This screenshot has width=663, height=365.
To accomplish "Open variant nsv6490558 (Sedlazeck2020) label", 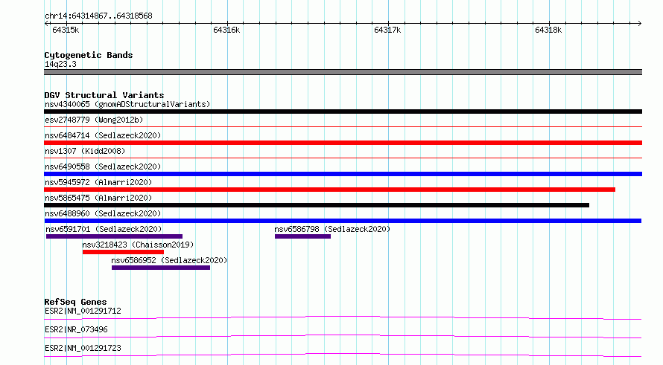I will [103, 167].
